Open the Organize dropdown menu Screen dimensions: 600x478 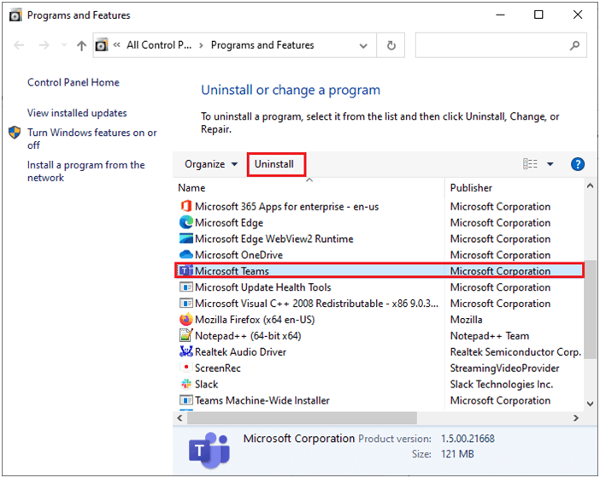(212, 164)
